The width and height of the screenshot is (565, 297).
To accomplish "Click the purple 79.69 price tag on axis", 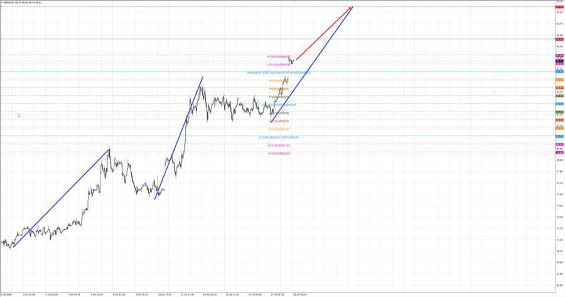I will click(559, 152).
